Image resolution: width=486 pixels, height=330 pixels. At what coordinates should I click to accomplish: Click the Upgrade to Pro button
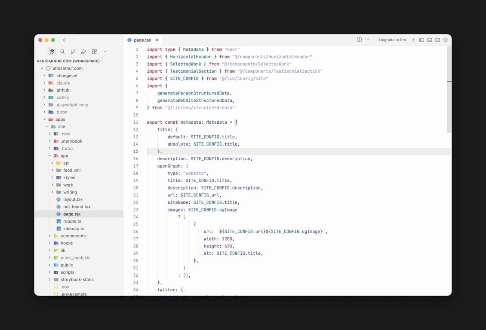pos(392,40)
